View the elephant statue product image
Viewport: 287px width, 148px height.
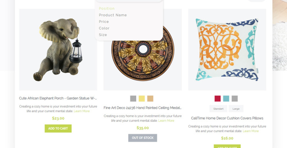click(x=58, y=50)
